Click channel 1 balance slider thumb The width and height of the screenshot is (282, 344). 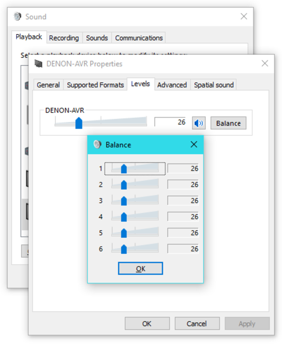click(124, 169)
